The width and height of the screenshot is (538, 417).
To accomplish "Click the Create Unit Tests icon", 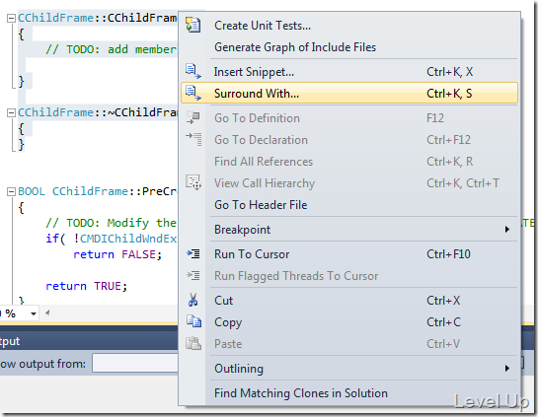I will (x=192, y=25).
